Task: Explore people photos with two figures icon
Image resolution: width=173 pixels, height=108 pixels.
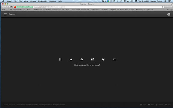Action: tap(93, 59)
